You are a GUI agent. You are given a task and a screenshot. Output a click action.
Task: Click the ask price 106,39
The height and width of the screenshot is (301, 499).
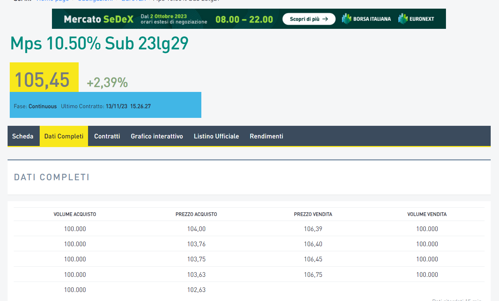click(x=313, y=229)
